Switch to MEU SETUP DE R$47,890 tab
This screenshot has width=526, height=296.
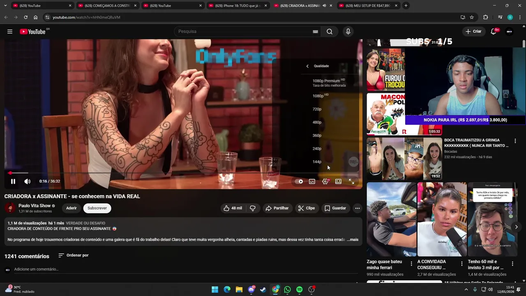(x=368, y=6)
